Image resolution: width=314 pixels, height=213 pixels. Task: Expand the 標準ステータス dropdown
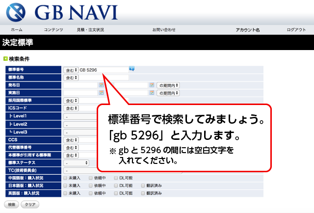click(77, 163)
